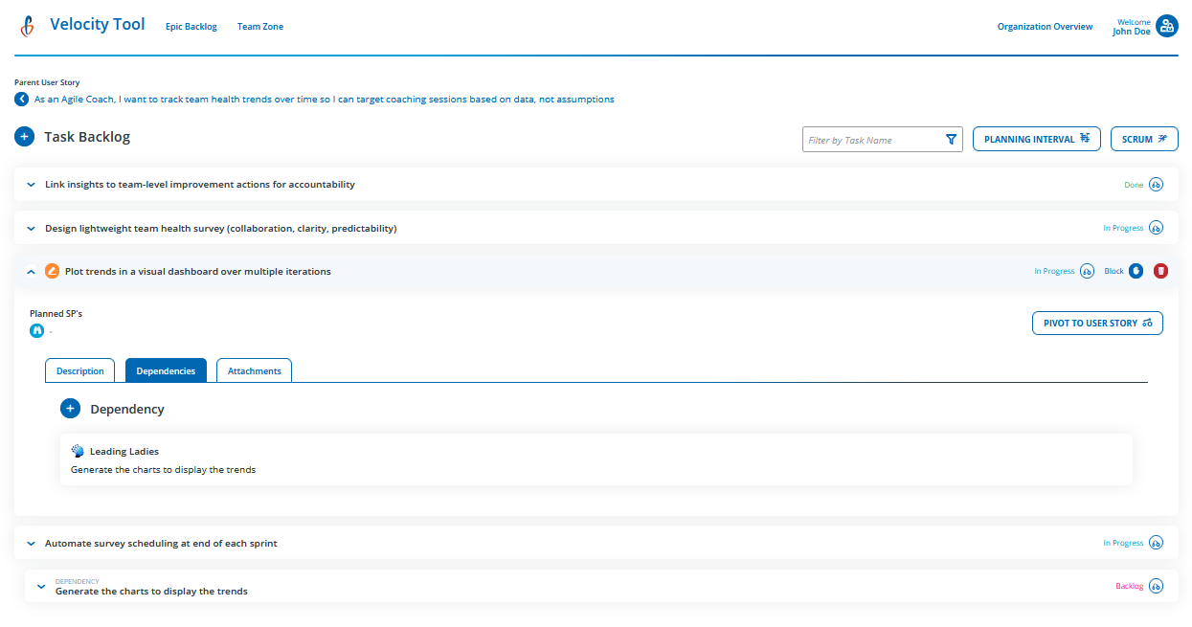Image resolution: width=1192 pixels, height=627 pixels.
Task: Open the Organization Overview link
Action: (x=1045, y=26)
